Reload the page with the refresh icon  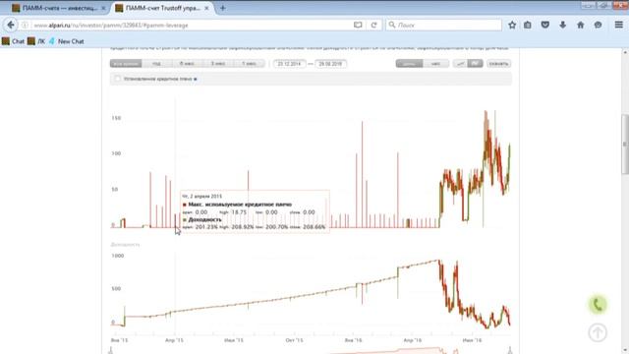[x=373, y=25]
